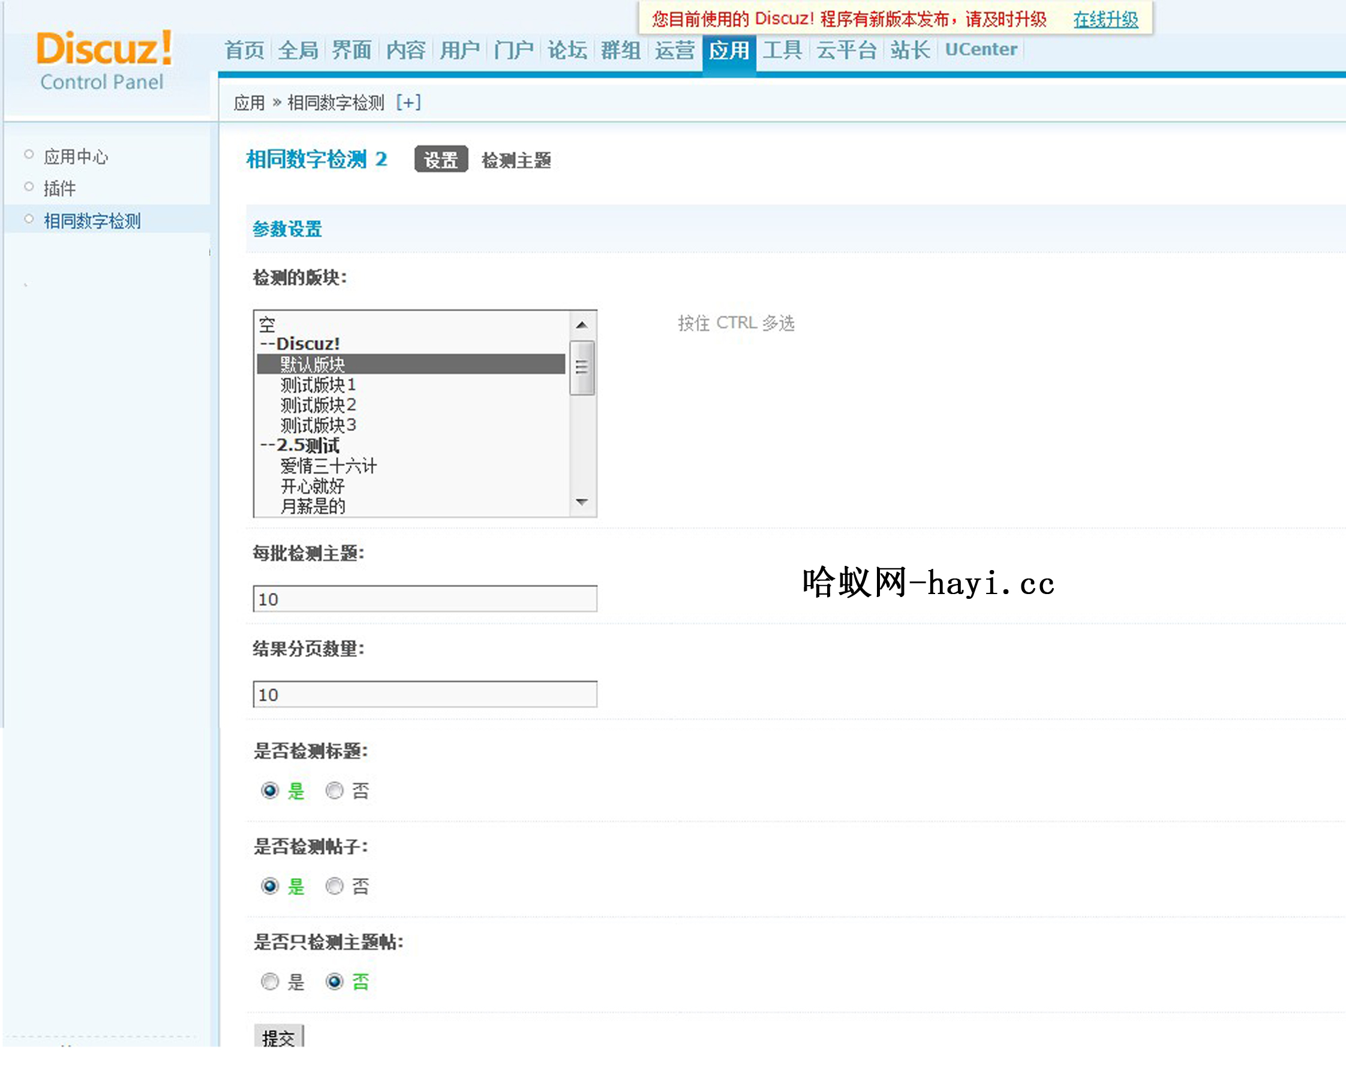Click the Discuz! Control Panel logo
Screen dimensions: 1346x1079
pyautogui.click(x=103, y=60)
